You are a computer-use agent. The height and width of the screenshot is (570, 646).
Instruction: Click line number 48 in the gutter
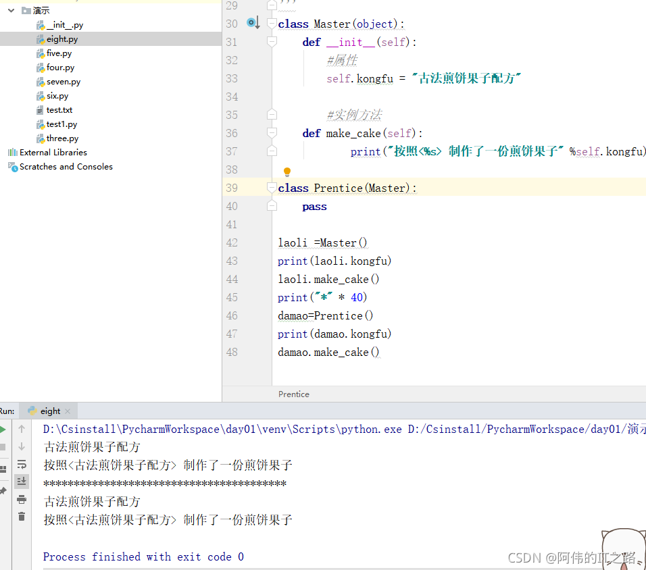(232, 352)
